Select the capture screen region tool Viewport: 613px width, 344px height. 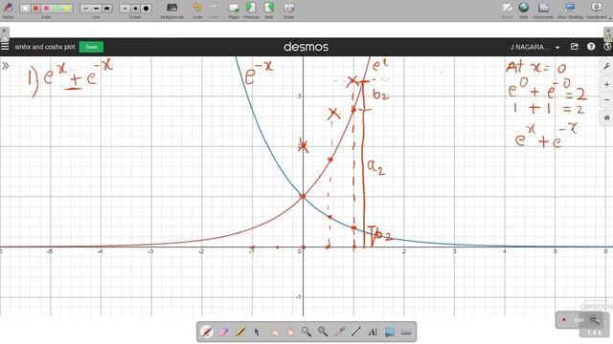(x=390, y=332)
